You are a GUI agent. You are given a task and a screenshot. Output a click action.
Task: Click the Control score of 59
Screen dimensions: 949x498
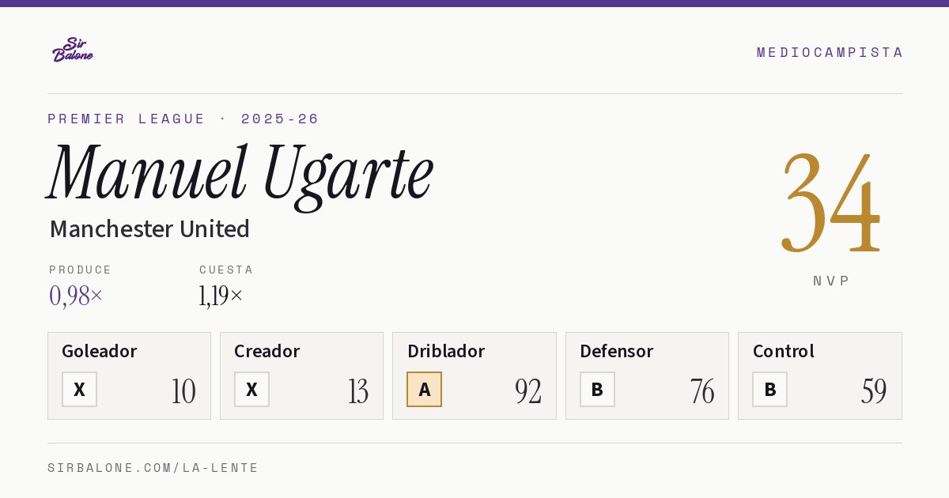(874, 391)
